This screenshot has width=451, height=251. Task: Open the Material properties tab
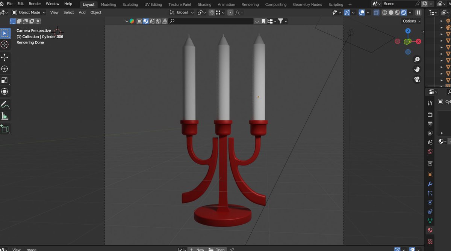point(430,230)
